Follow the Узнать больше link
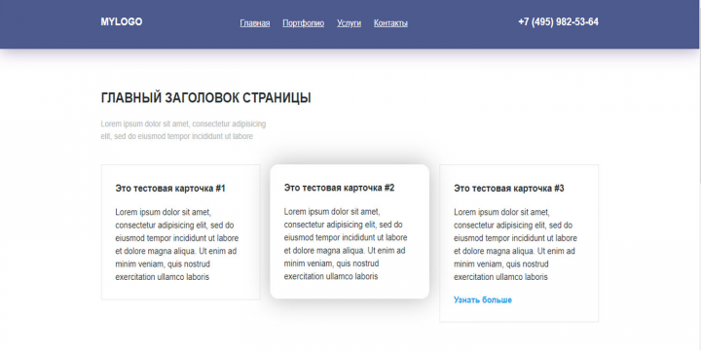Viewport: 701px width, 350px height. tap(483, 300)
